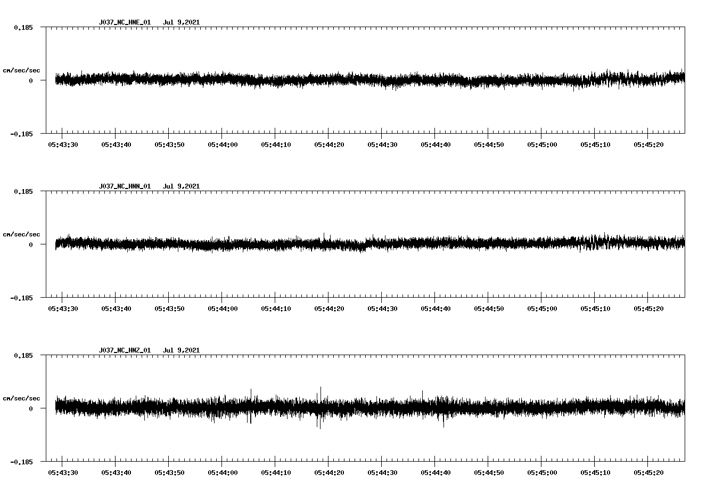Click the date Jul 9,2021 on HNN plot
The width and height of the screenshot is (723, 492).
click(181, 186)
